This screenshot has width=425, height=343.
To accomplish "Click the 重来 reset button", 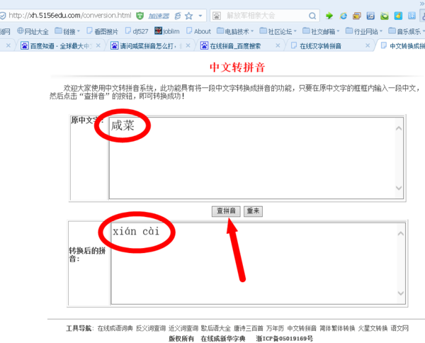I will point(253,211).
